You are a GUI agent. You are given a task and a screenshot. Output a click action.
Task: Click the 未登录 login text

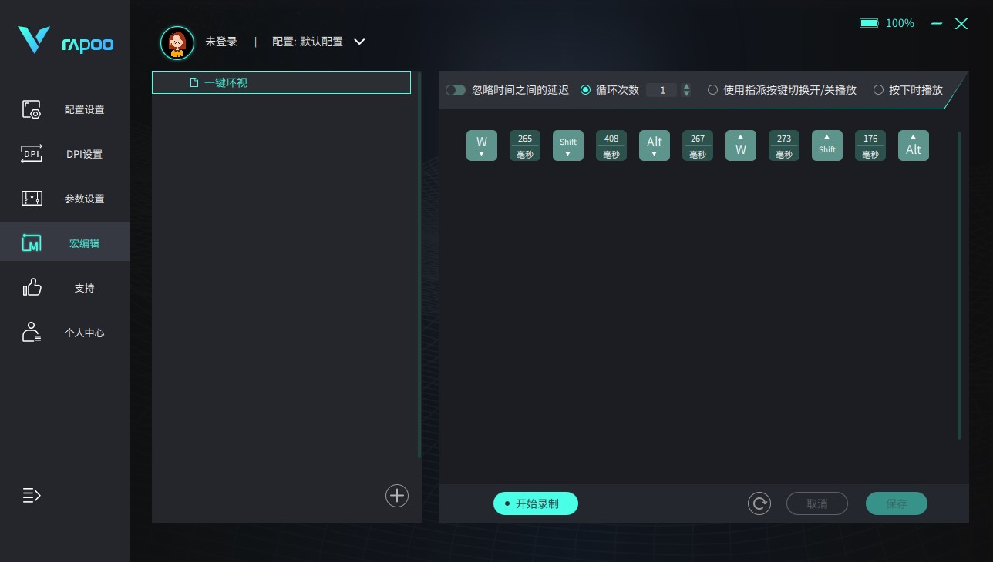pyautogui.click(x=221, y=42)
